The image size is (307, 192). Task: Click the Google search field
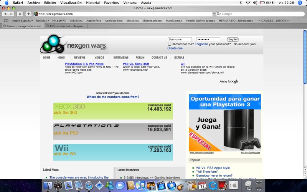click(x=260, y=14)
